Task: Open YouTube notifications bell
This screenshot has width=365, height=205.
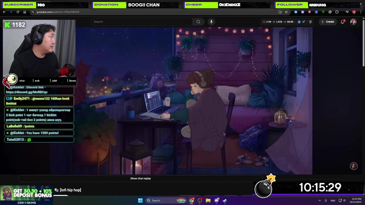Action: coord(342,22)
